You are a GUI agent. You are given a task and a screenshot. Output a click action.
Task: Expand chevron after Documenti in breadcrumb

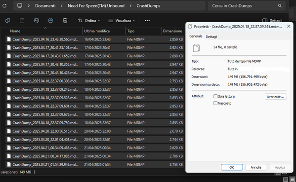click(x=62, y=6)
